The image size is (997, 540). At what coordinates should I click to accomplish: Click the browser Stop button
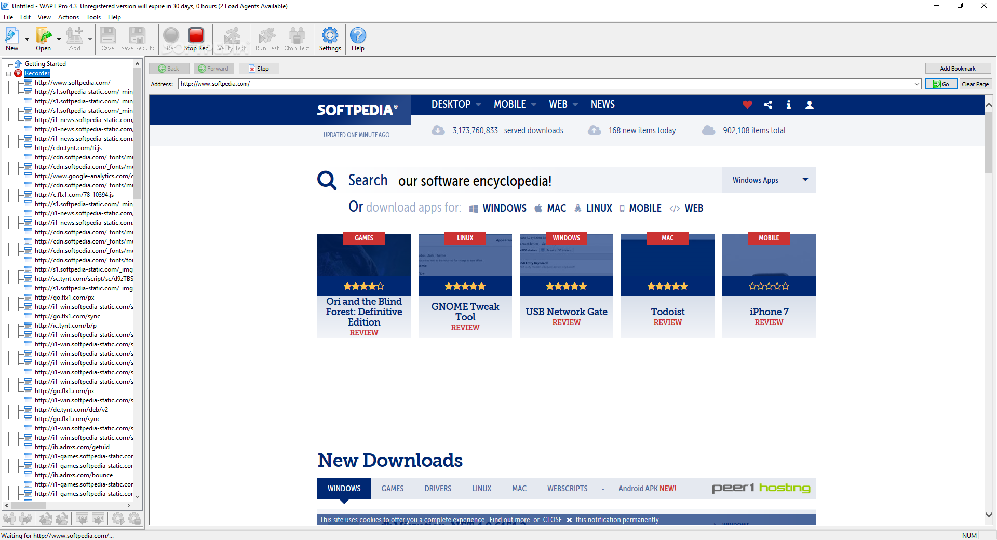pos(259,69)
